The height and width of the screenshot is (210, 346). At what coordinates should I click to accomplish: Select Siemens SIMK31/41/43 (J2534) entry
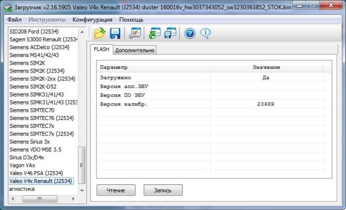[x=43, y=102]
